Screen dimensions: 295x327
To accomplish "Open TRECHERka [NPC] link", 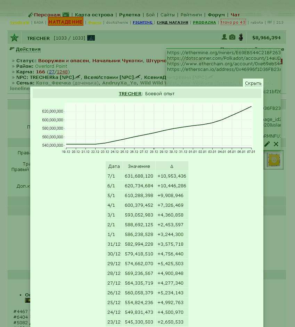I will 52,77.
